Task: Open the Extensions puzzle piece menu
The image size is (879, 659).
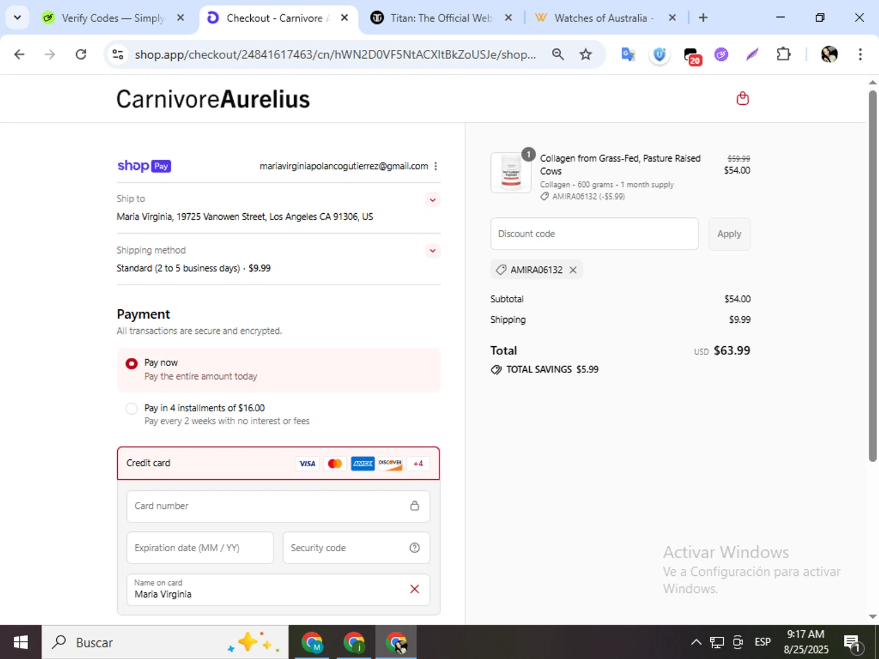Action: (x=783, y=54)
